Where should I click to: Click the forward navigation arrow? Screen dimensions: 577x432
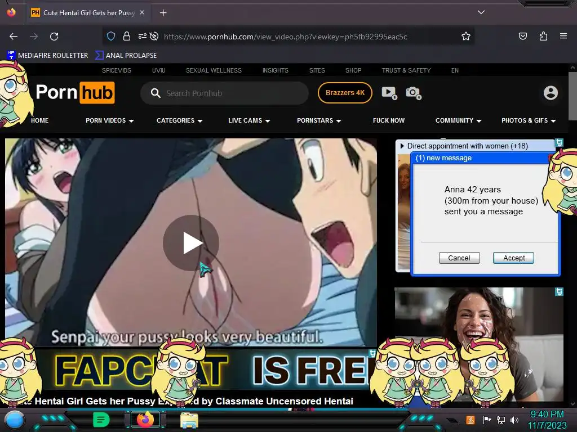coord(34,37)
